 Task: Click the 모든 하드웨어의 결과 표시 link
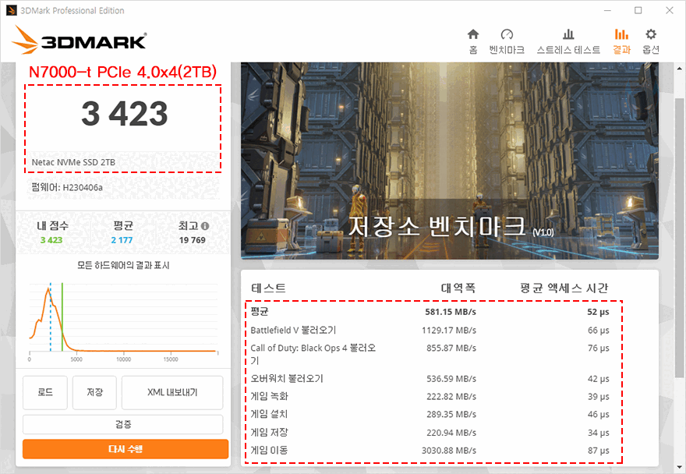[x=123, y=265]
